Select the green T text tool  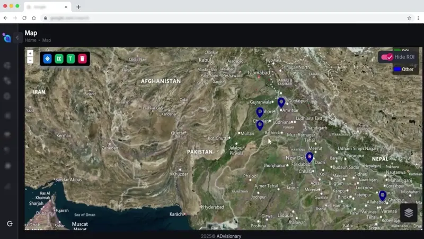(x=70, y=58)
